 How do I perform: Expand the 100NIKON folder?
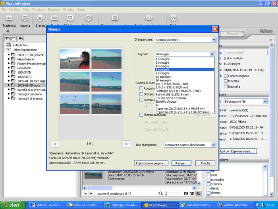[x=9, y=72]
